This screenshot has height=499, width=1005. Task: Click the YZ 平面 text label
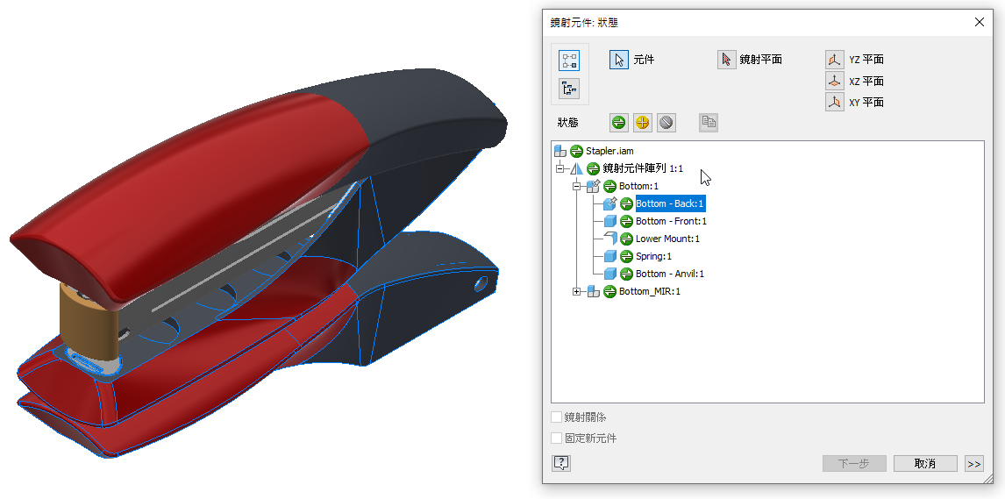866,60
